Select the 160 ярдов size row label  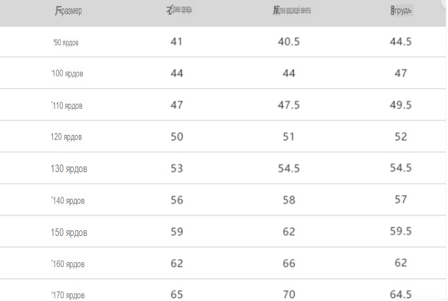[x=68, y=264]
